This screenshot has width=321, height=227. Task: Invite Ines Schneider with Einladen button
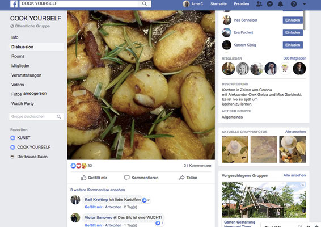point(293,20)
